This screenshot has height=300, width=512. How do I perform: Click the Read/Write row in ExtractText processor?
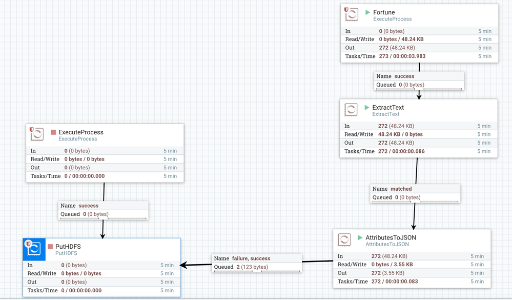(419, 134)
